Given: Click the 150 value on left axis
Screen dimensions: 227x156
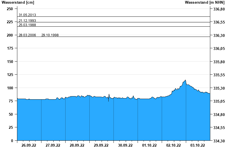Looking at the screenshot, I should 10,62.
